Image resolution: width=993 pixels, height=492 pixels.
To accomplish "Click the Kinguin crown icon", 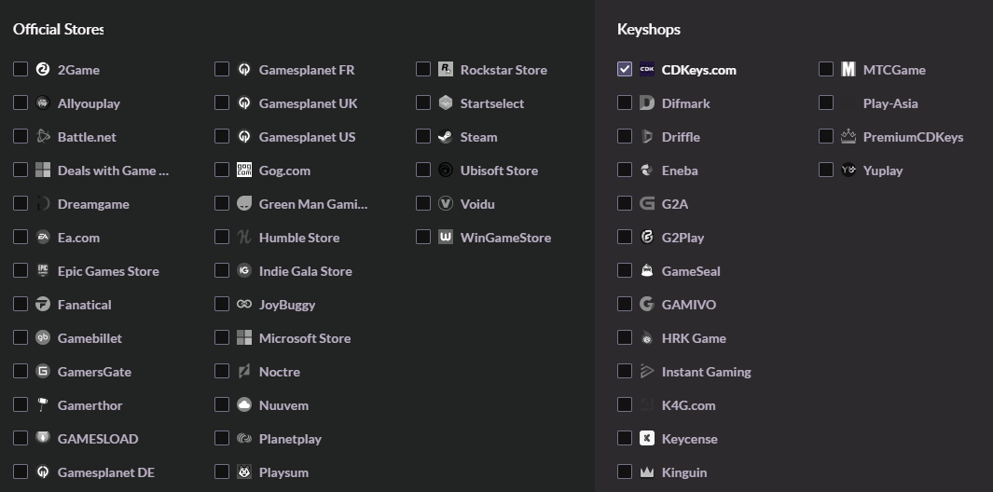I will (646, 471).
